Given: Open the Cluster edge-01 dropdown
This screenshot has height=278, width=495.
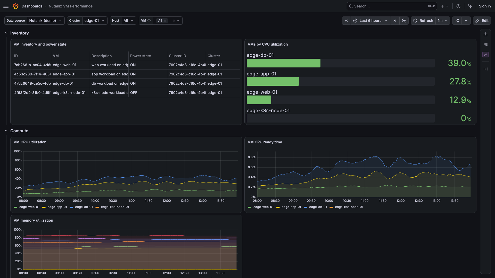Looking at the screenshot, I should pyautogui.click(x=95, y=21).
